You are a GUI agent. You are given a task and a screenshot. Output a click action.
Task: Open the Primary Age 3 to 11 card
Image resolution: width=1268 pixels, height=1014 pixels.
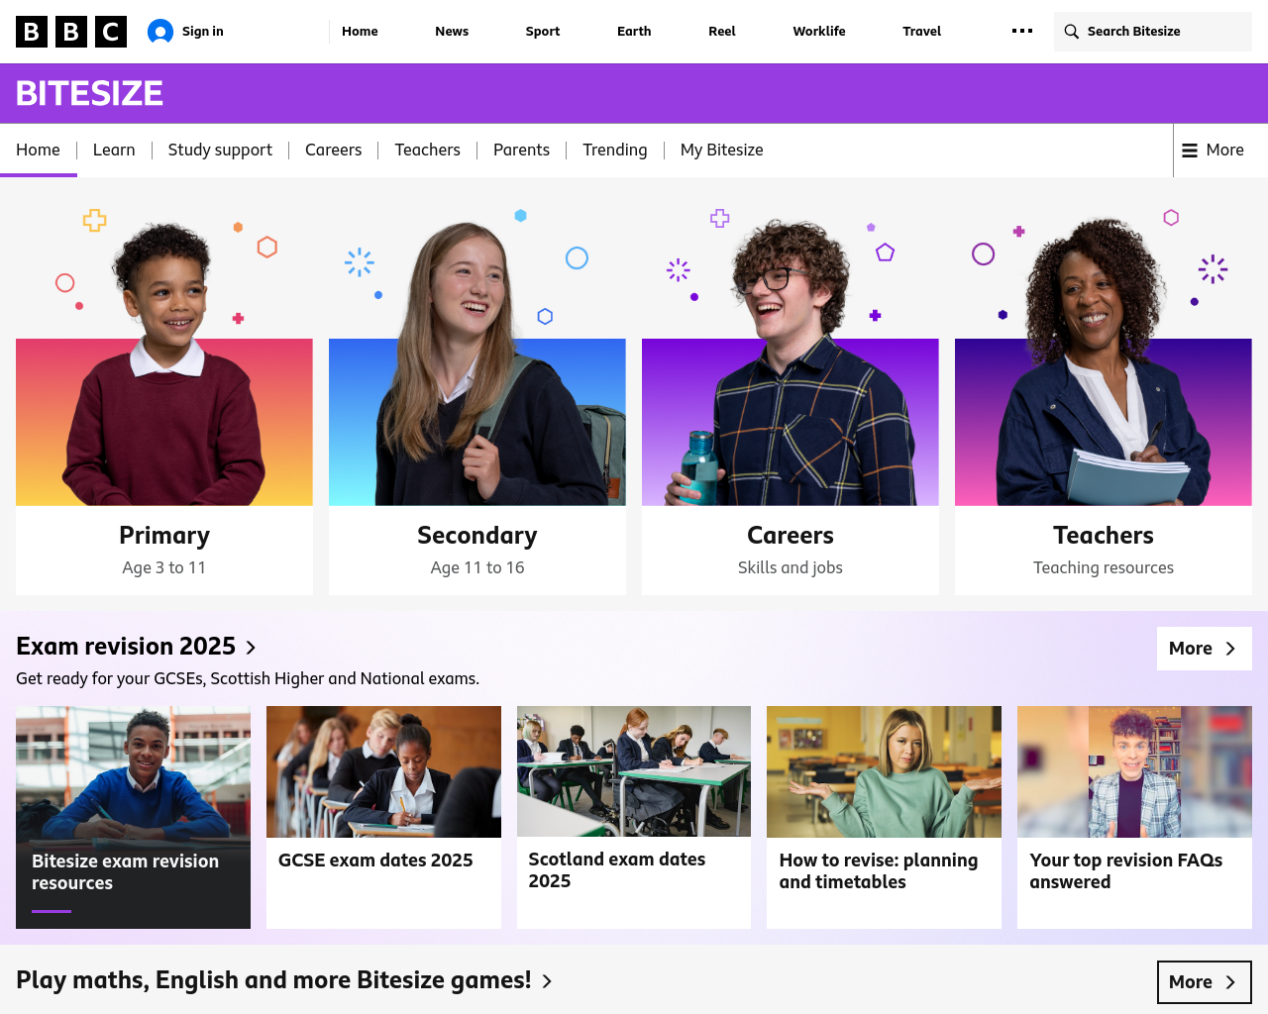pyautogui.click(x=164, y=402)
